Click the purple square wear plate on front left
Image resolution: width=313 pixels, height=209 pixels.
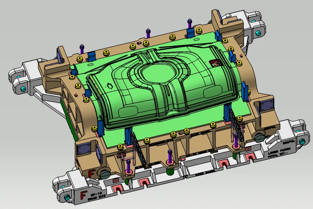[x=84, y=148]
